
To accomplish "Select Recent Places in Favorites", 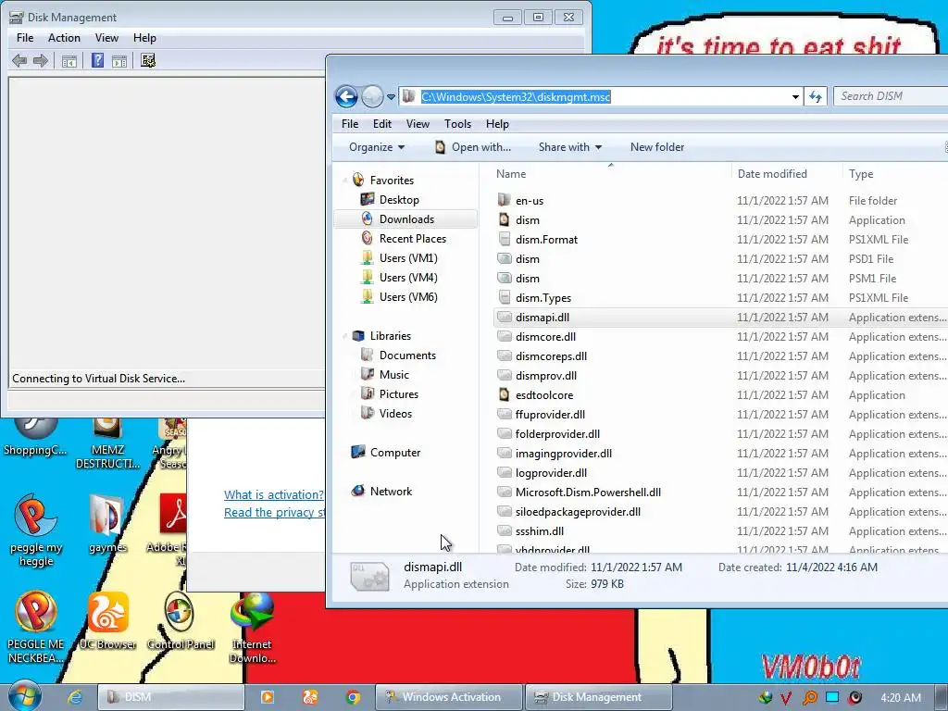I will (412, 238).
